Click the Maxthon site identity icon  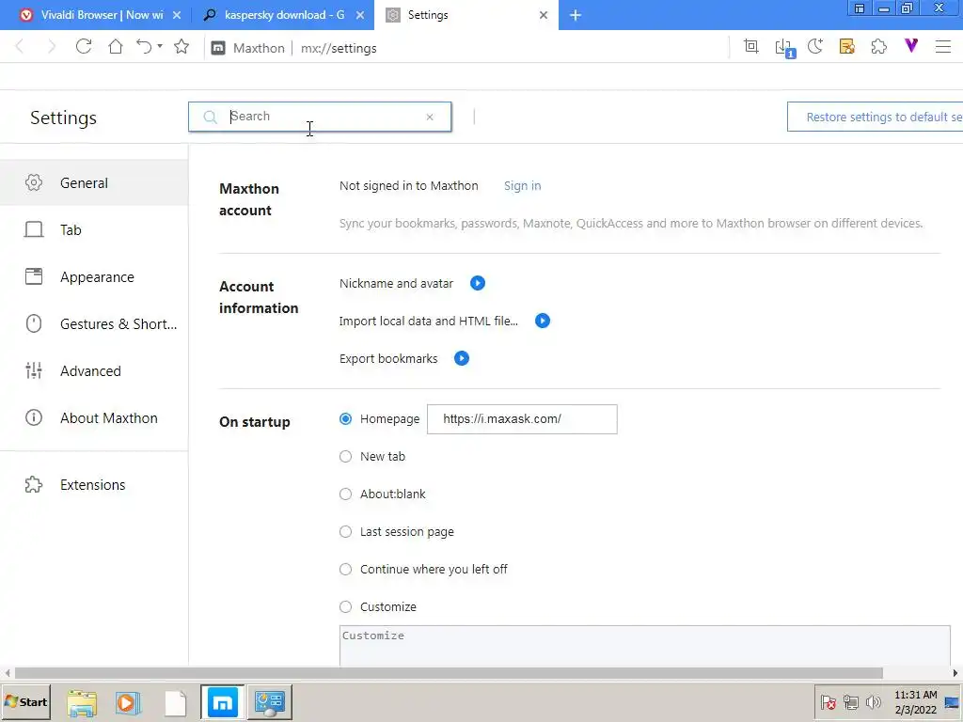pos(218,48)
